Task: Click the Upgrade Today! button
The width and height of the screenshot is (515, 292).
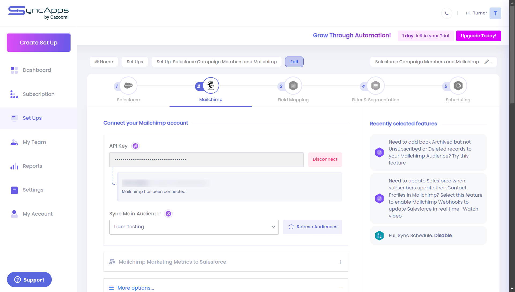Action: tap(479, 36)
